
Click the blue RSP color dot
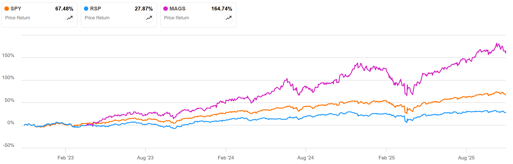pyautogui.click(x=86, y=9)
